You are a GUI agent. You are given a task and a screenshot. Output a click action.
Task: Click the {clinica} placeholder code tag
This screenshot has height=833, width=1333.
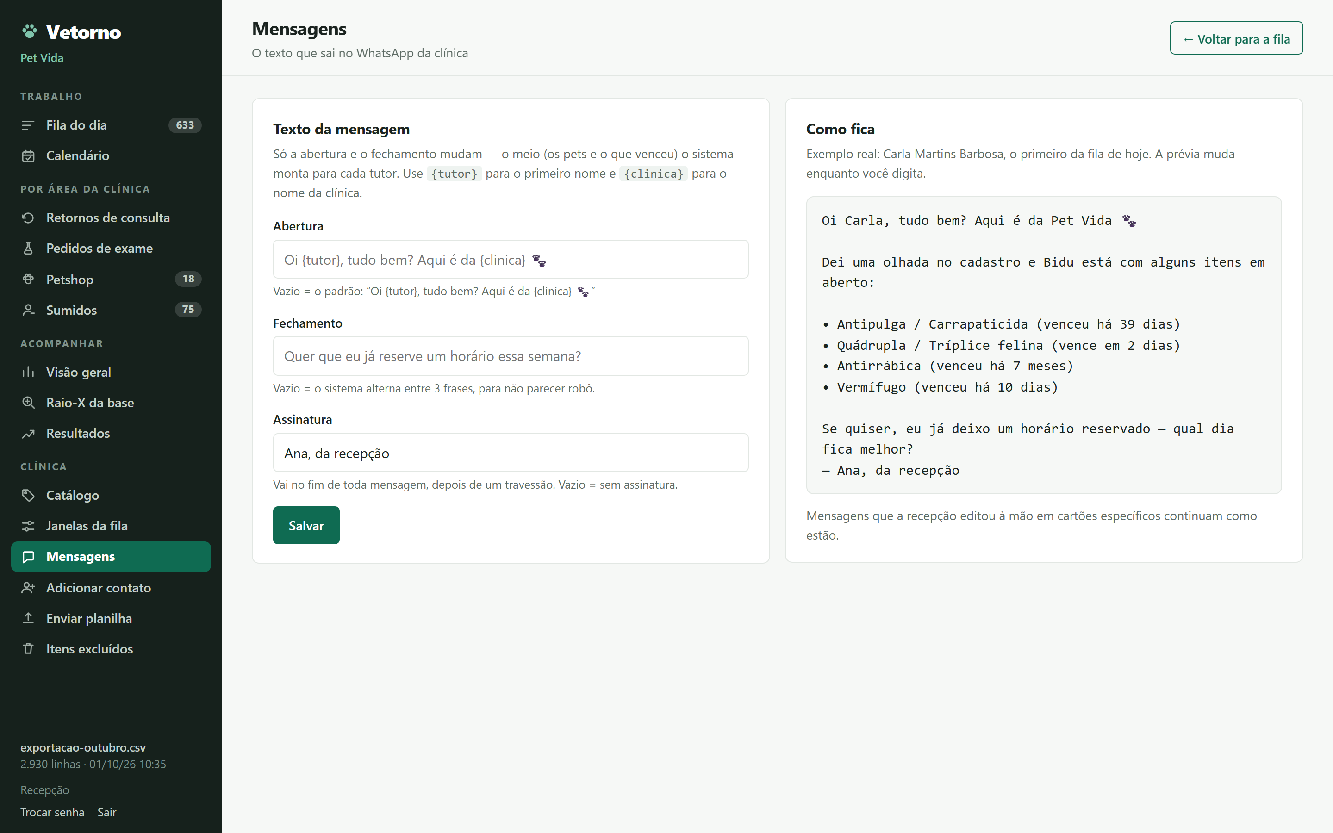[x=653, y=174]
